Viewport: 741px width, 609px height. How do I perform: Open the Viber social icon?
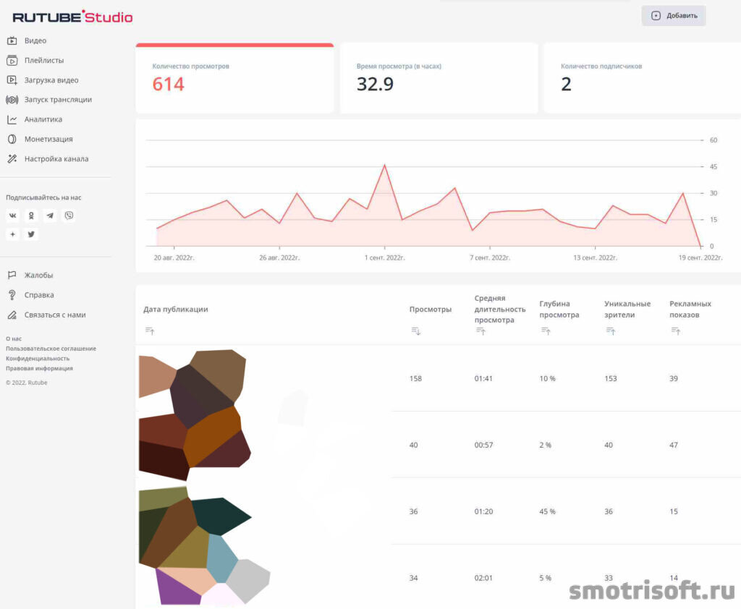click(x=69, y=216)
